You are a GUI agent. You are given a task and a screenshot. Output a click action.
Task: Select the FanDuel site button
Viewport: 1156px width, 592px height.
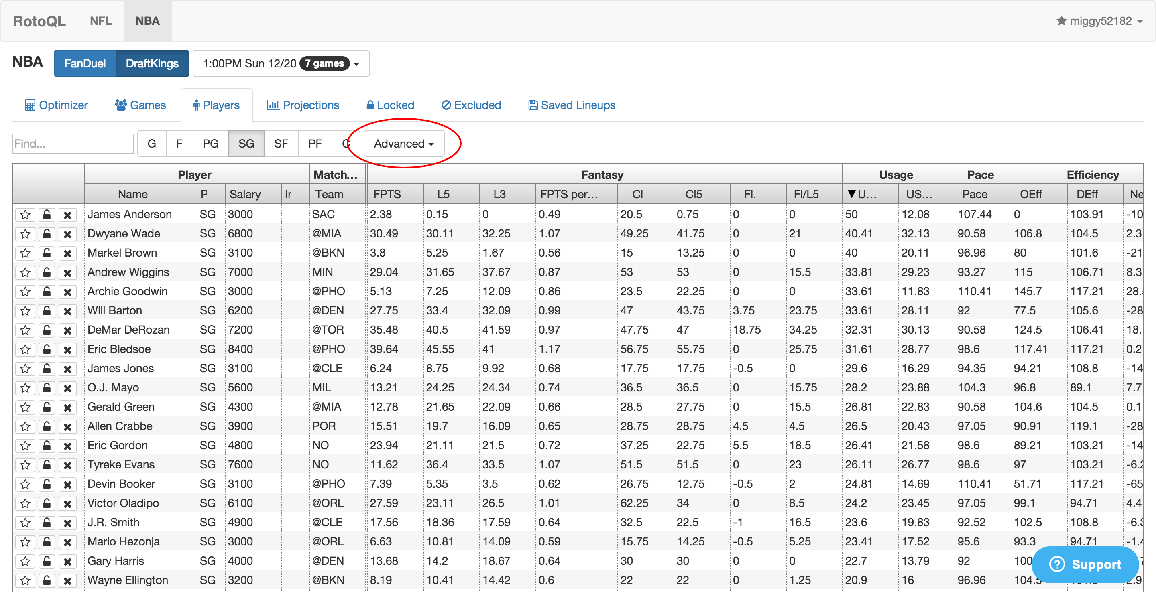(85, 63)
